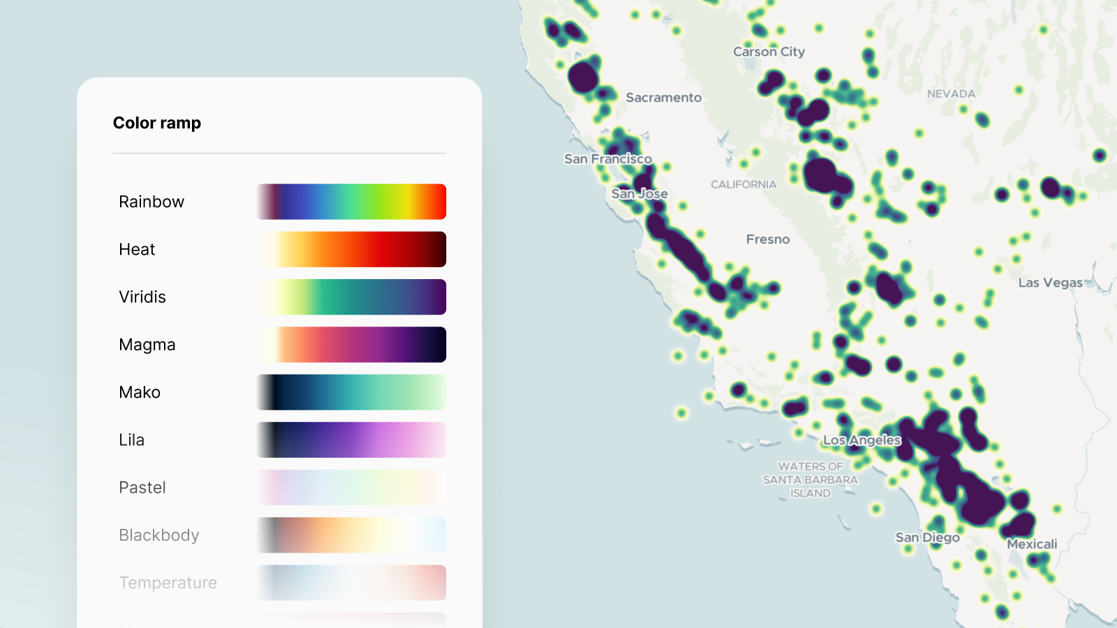
Task: Click the Color ramp panel heading
Action: pyautogui.click(x=157, y=123)
